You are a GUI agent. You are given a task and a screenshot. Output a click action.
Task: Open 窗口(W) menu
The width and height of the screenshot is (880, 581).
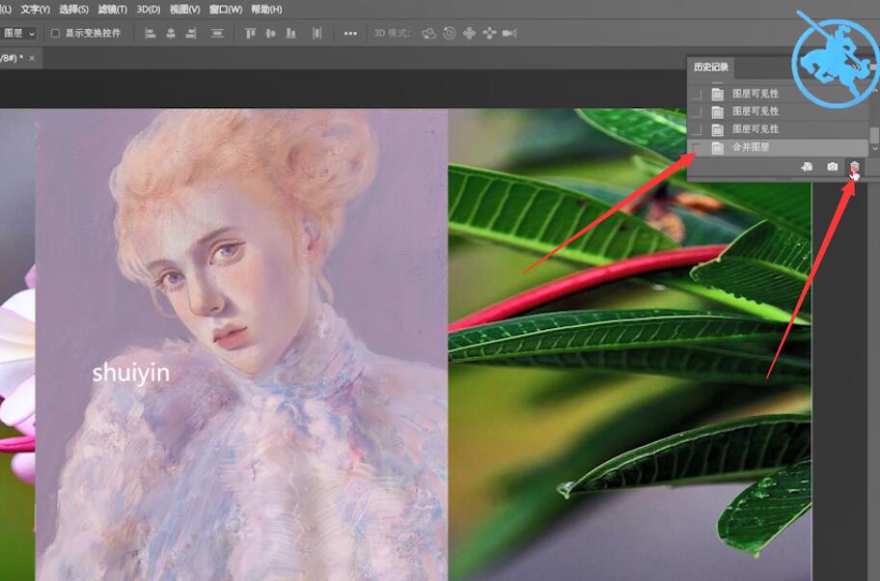coord(226,10)
